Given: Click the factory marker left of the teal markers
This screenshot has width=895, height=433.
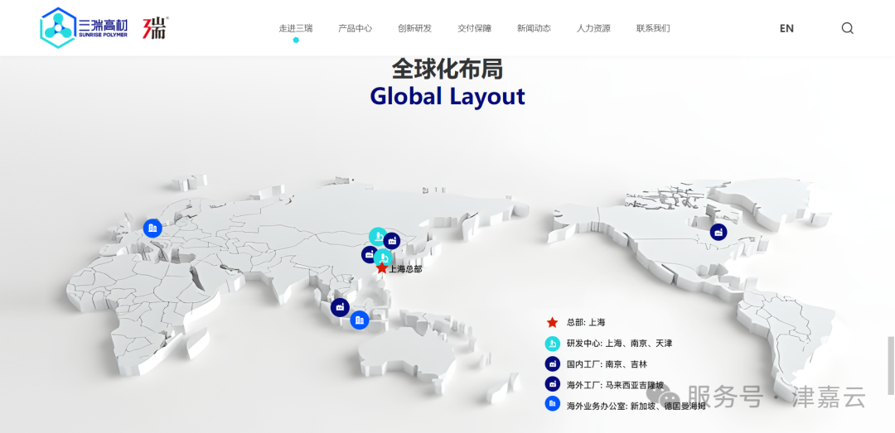Looking at the screenshot, I should 369,254.
